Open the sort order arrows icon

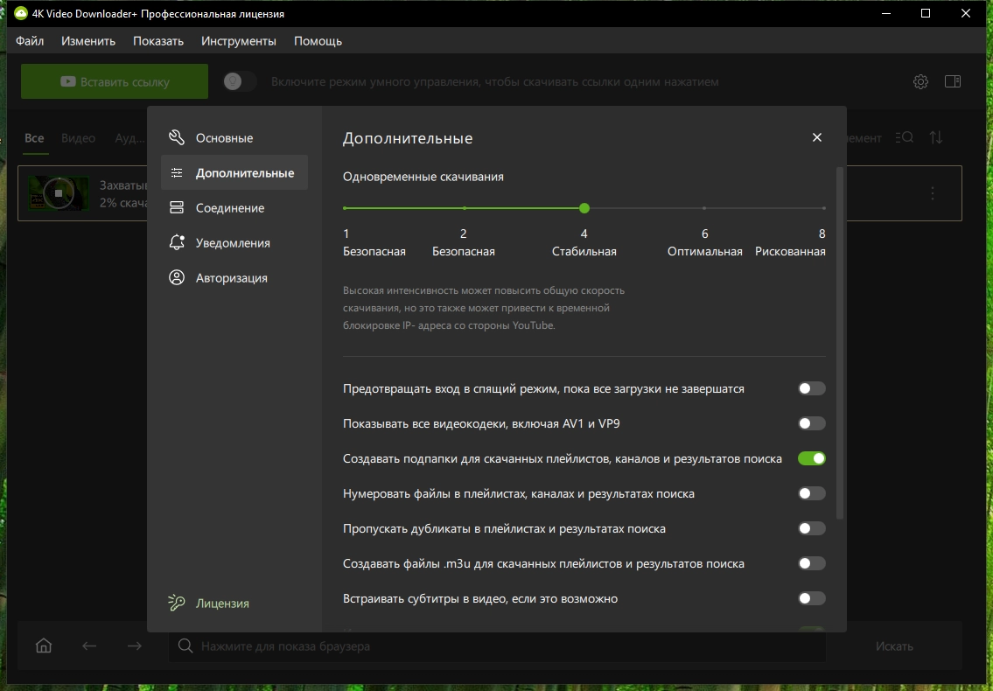tap(936, 138)
